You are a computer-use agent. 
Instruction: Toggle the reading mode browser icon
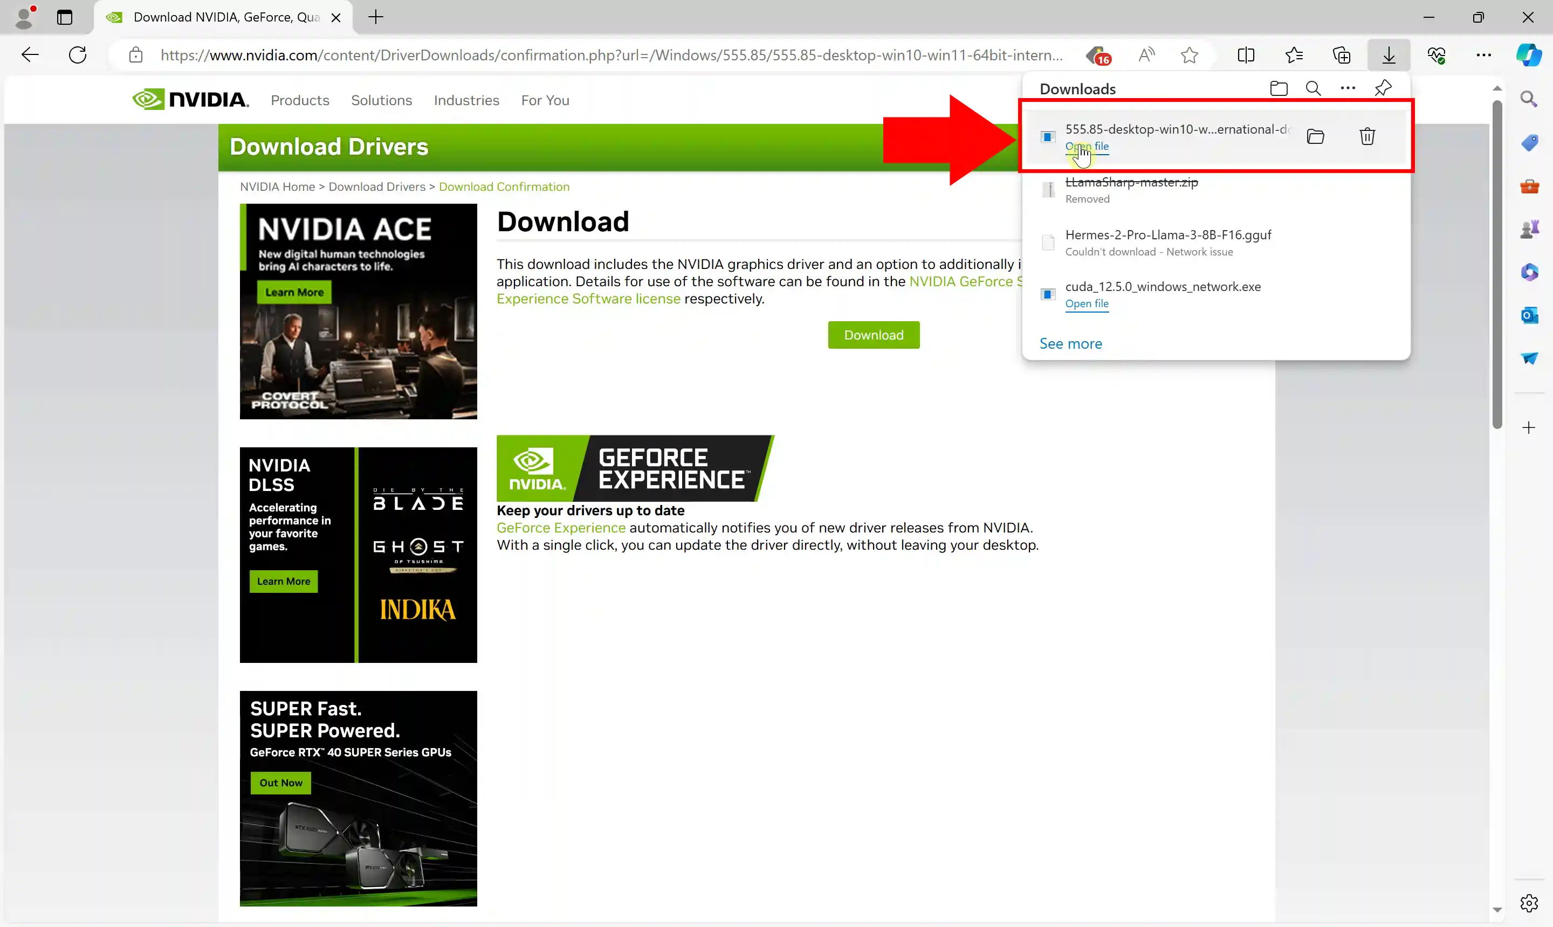(x=1246, y=55)
